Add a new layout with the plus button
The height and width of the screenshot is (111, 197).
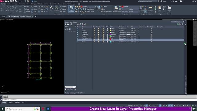(23, 102)
